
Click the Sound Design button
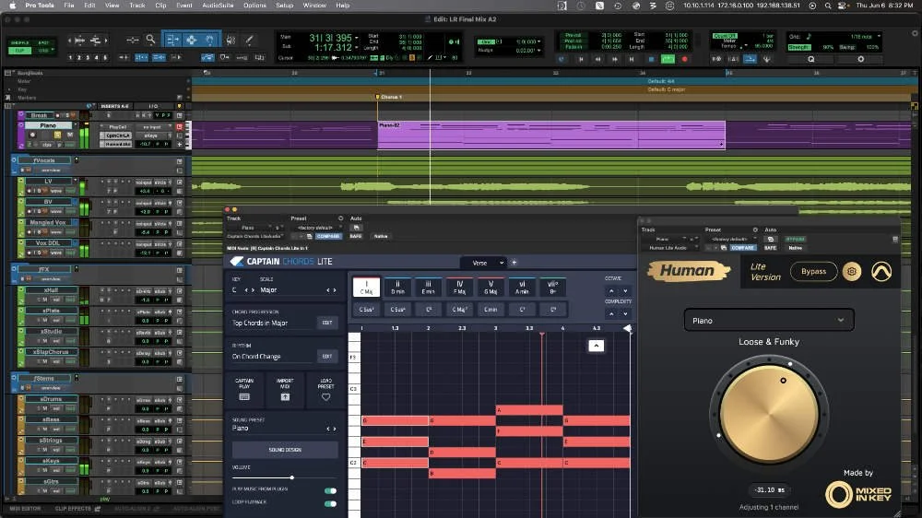(285, 450)
